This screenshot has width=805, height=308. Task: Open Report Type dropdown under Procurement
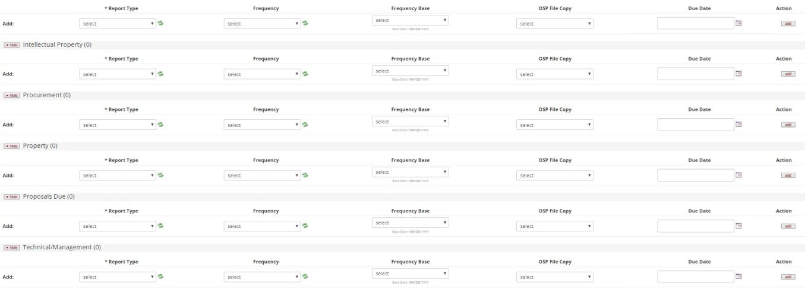coord(118,125)
